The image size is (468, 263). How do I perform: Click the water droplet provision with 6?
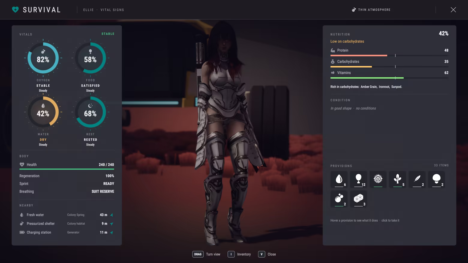click(339, 179)
